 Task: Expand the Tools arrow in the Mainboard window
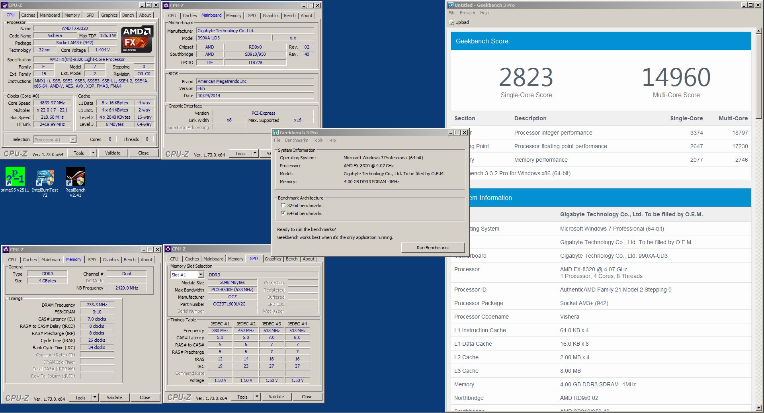click(x=255, y=153)
